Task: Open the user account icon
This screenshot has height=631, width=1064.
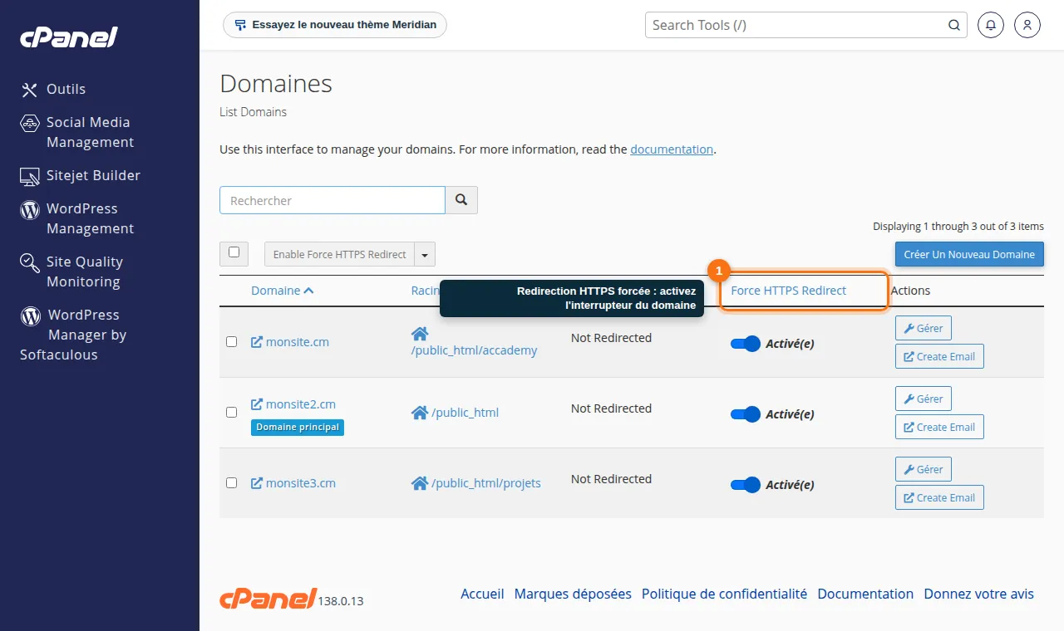Action: pos(1027,25)
